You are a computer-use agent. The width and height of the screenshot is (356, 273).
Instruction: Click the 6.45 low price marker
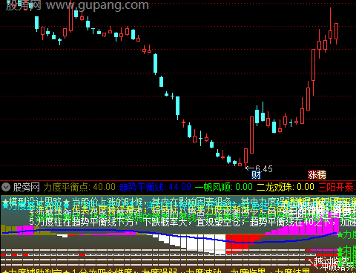(259, 169)
